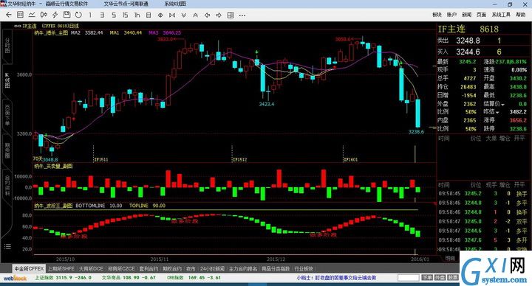The image size is (532, 286).
Task: Open the 页面 menu
Action: (481, 15)
